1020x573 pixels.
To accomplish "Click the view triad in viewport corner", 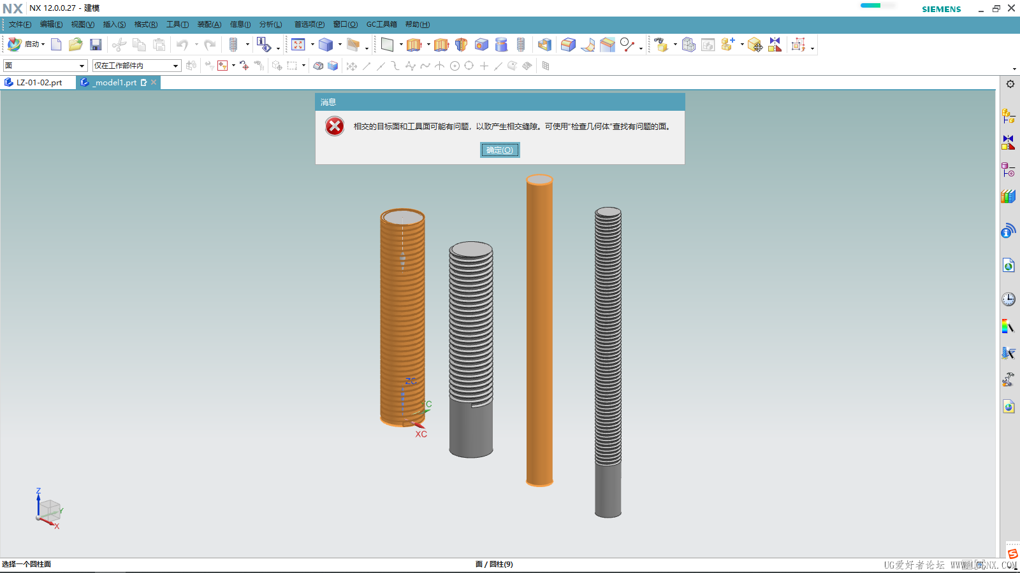I will coord(48,509).
